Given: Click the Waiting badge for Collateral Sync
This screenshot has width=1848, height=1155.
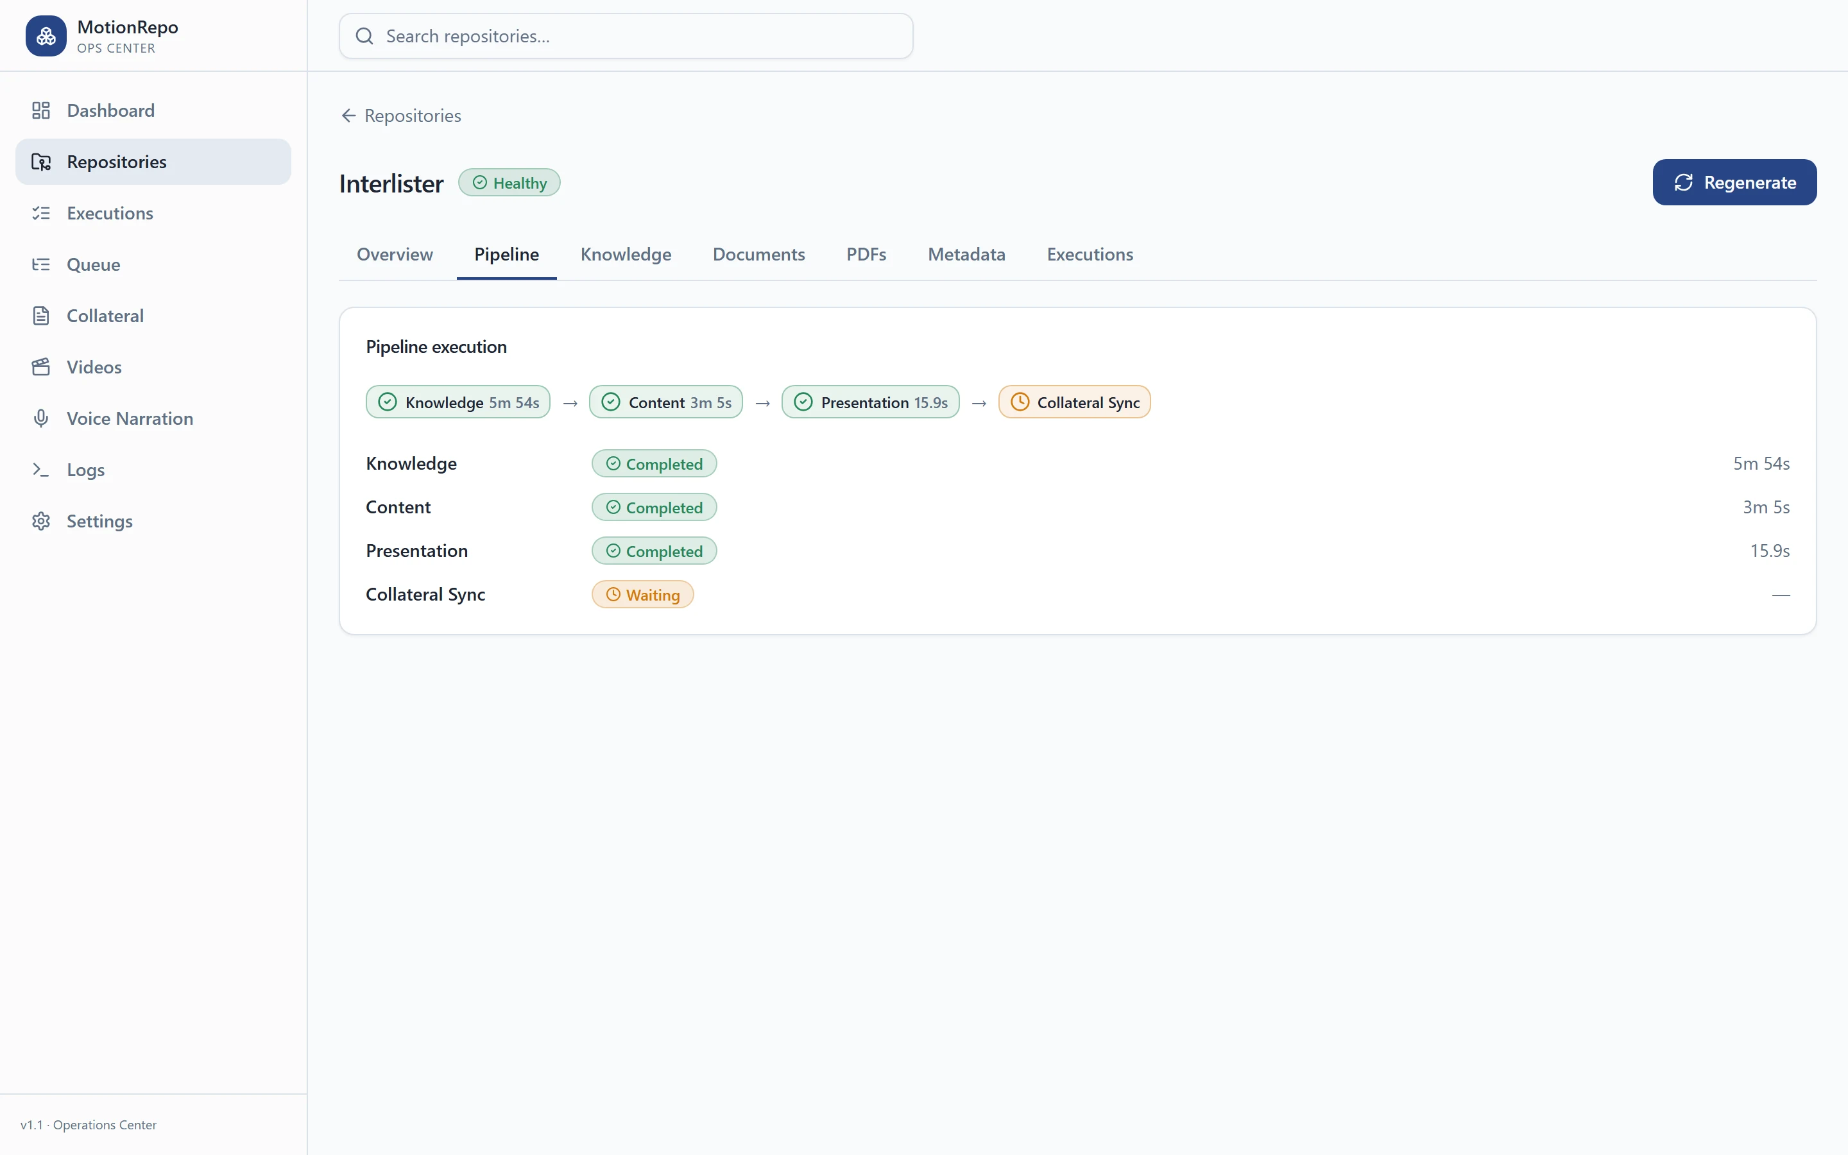Looking at the screenshot, I should point(642,594).
